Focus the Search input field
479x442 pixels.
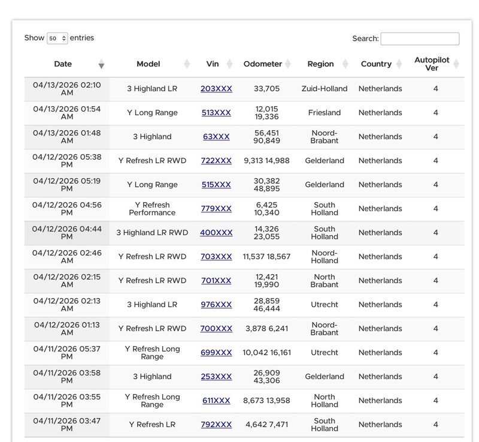[420, 38]
